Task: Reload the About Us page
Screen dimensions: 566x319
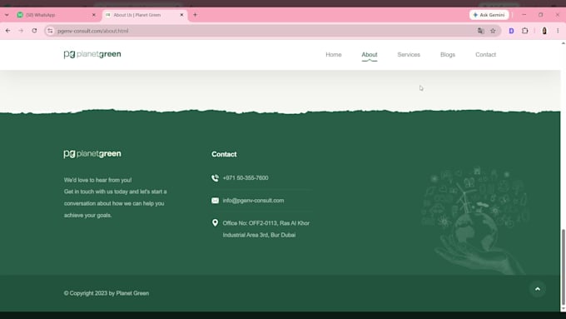Action: (34, 31)
